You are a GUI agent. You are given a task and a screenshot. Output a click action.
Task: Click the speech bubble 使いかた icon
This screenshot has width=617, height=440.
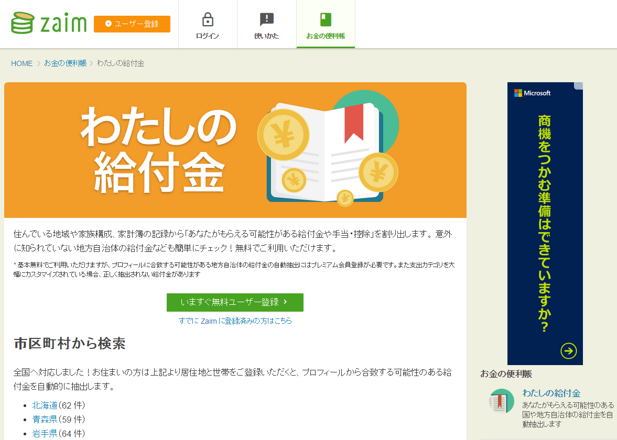pyautogui.click(x=267, y=20)
